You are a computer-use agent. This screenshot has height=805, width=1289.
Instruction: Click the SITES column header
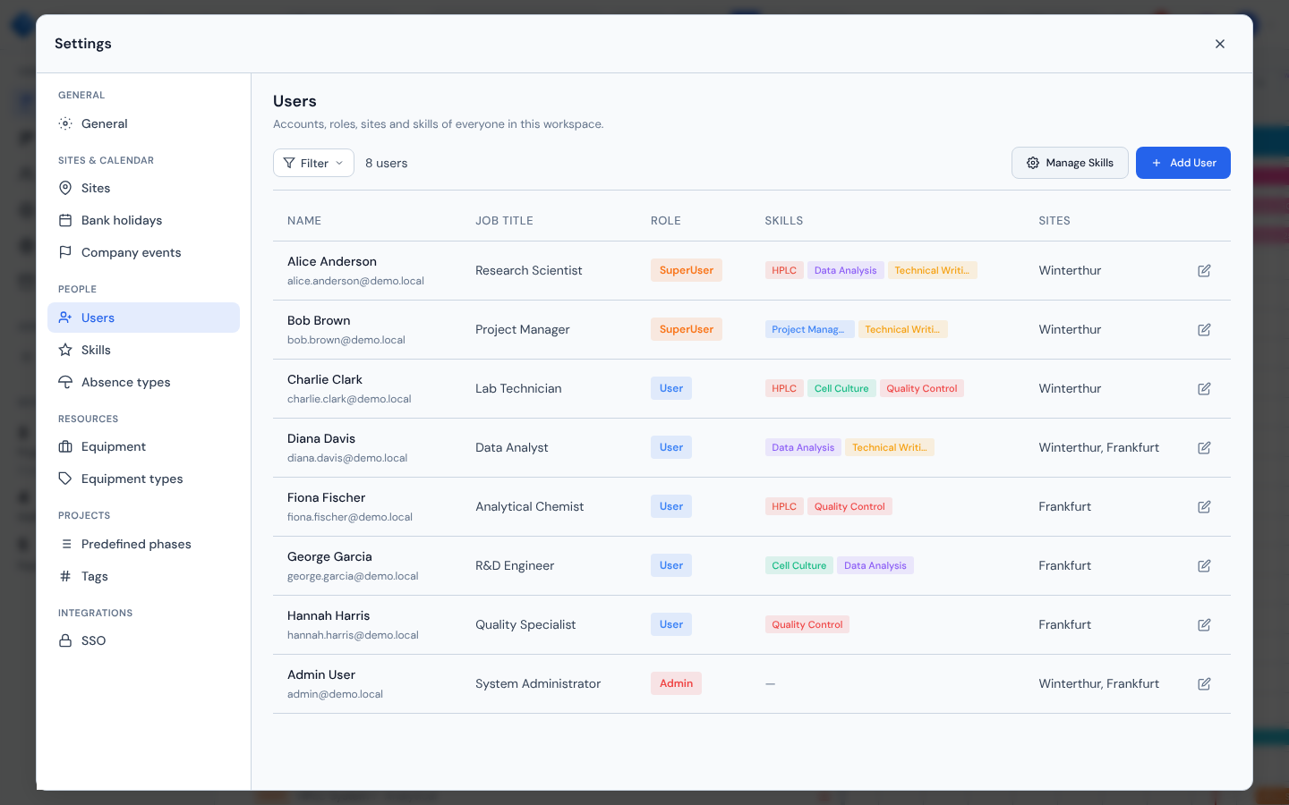pyautogui.click(x=1054, y=220)
